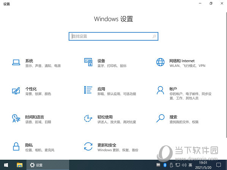Click the USB device tray icon
The image size is (227, 170).
tap(171, 165)
